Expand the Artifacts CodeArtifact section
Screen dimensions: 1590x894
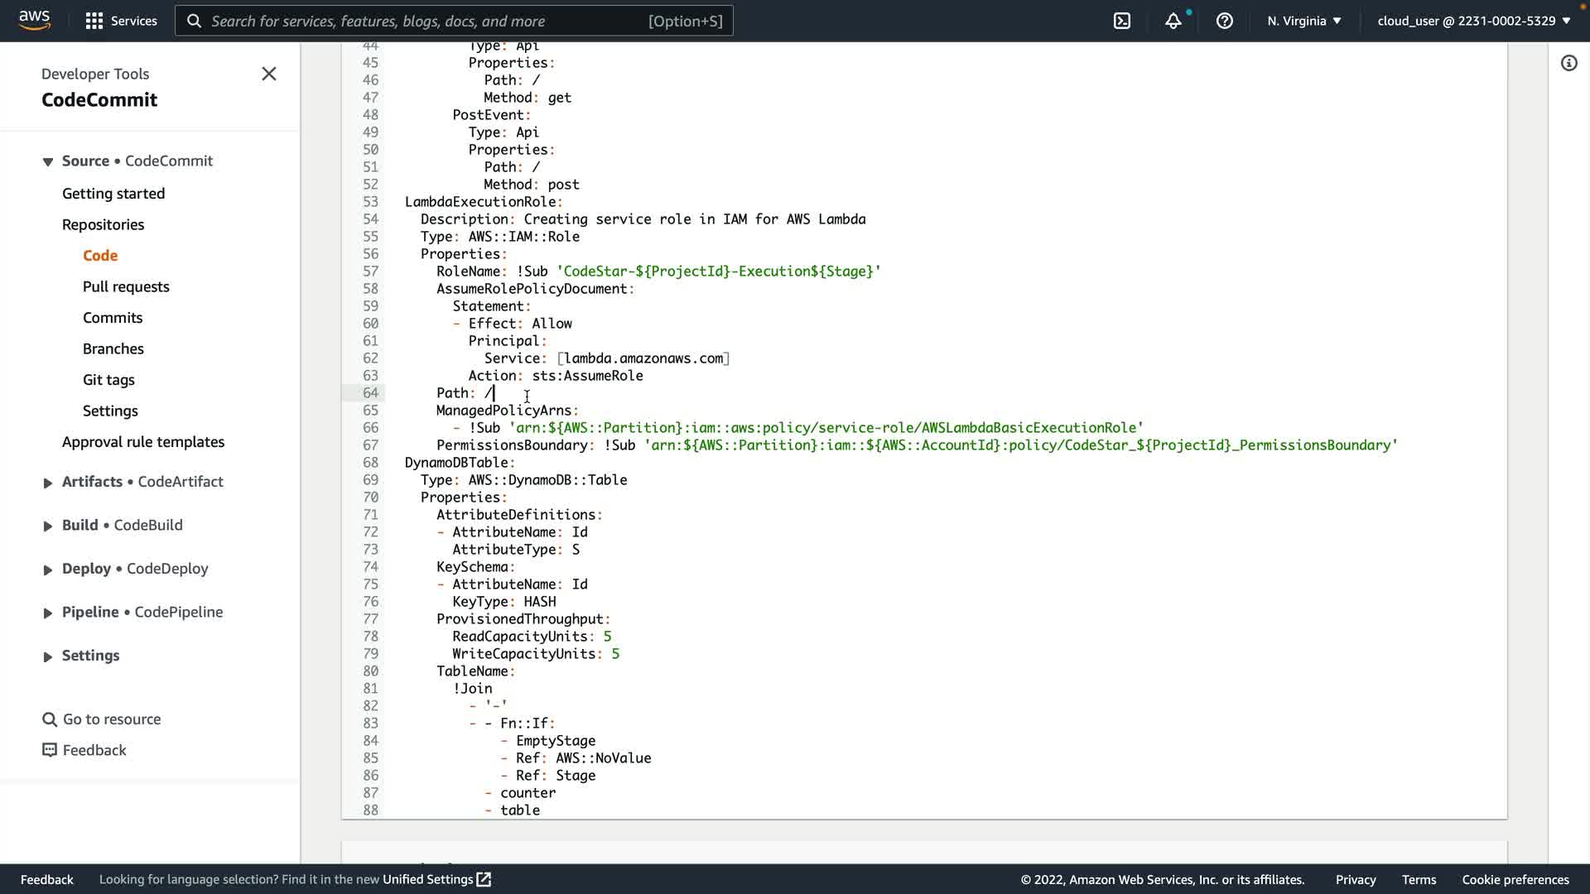pyautogui.click(x=48, y=483)
